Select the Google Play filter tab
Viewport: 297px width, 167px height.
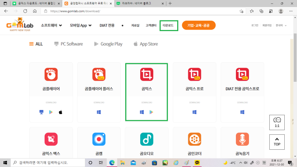(108, 44)
